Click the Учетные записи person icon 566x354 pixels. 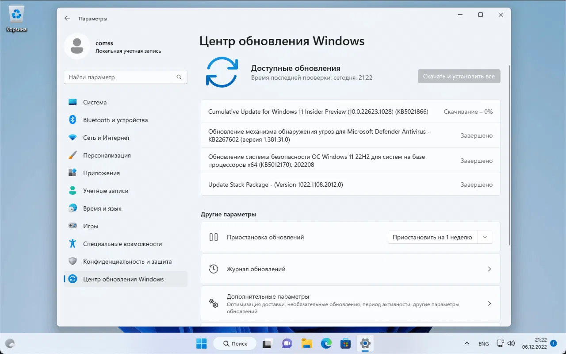[73, 191]
